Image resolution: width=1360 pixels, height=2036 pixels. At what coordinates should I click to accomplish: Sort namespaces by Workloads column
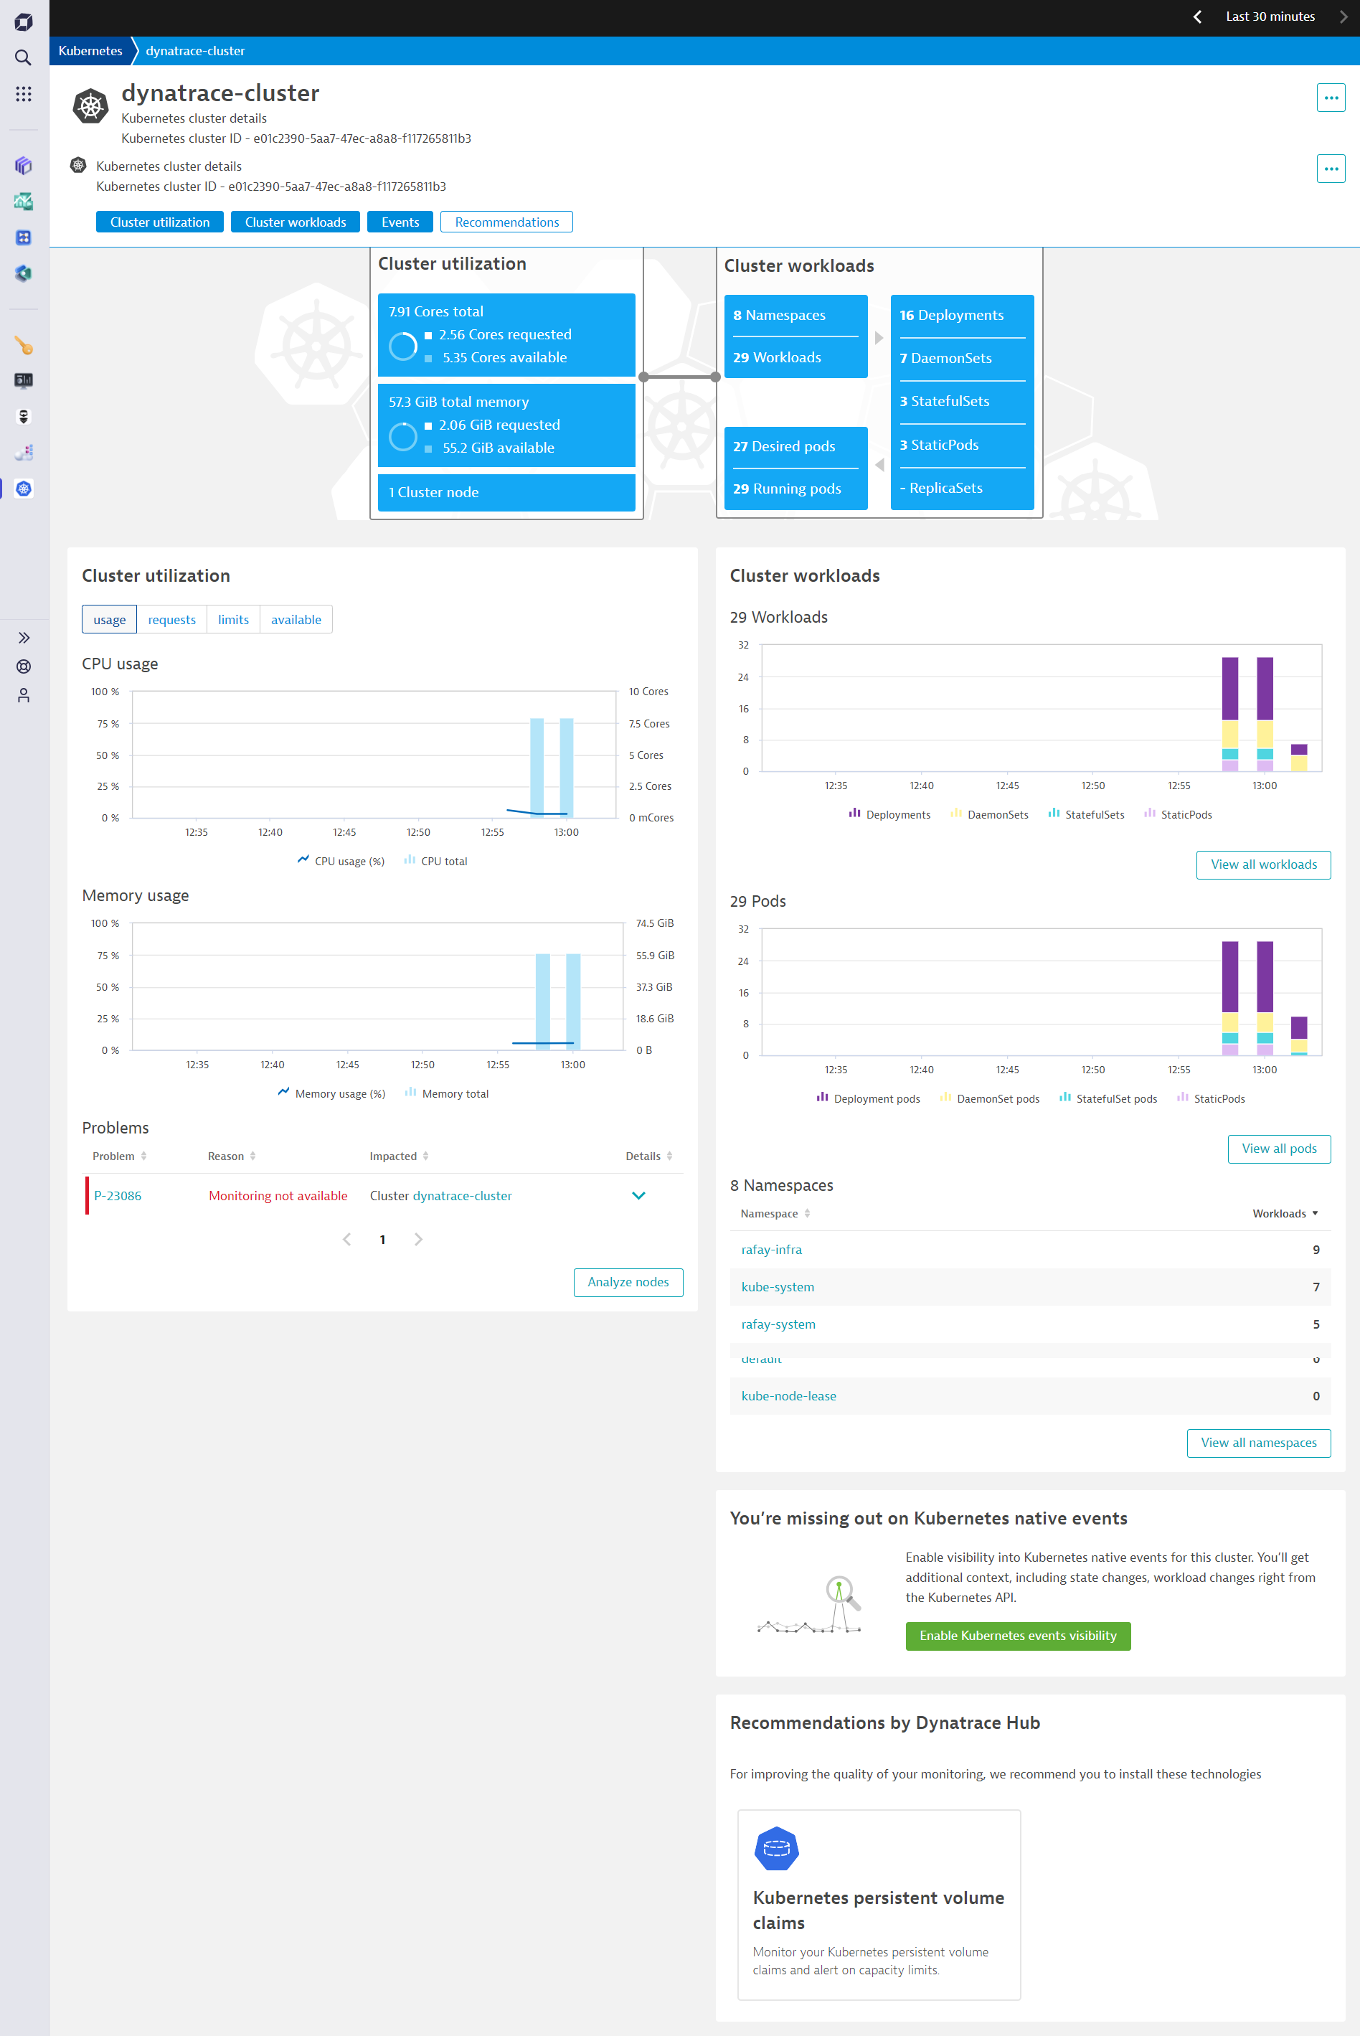[1285, 1212]
